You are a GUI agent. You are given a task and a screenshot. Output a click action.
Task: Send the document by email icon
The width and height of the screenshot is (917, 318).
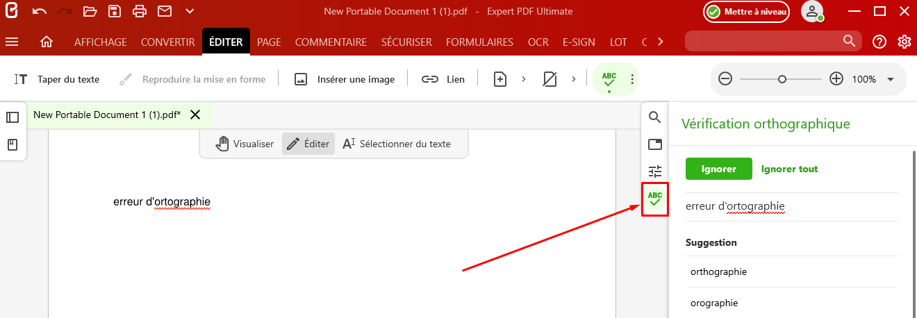coord(165,11)
